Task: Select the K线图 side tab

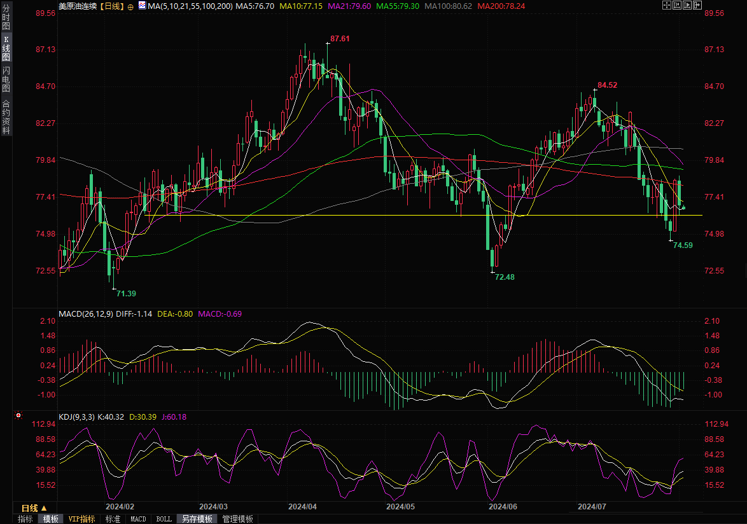Action: pos(6,48)
